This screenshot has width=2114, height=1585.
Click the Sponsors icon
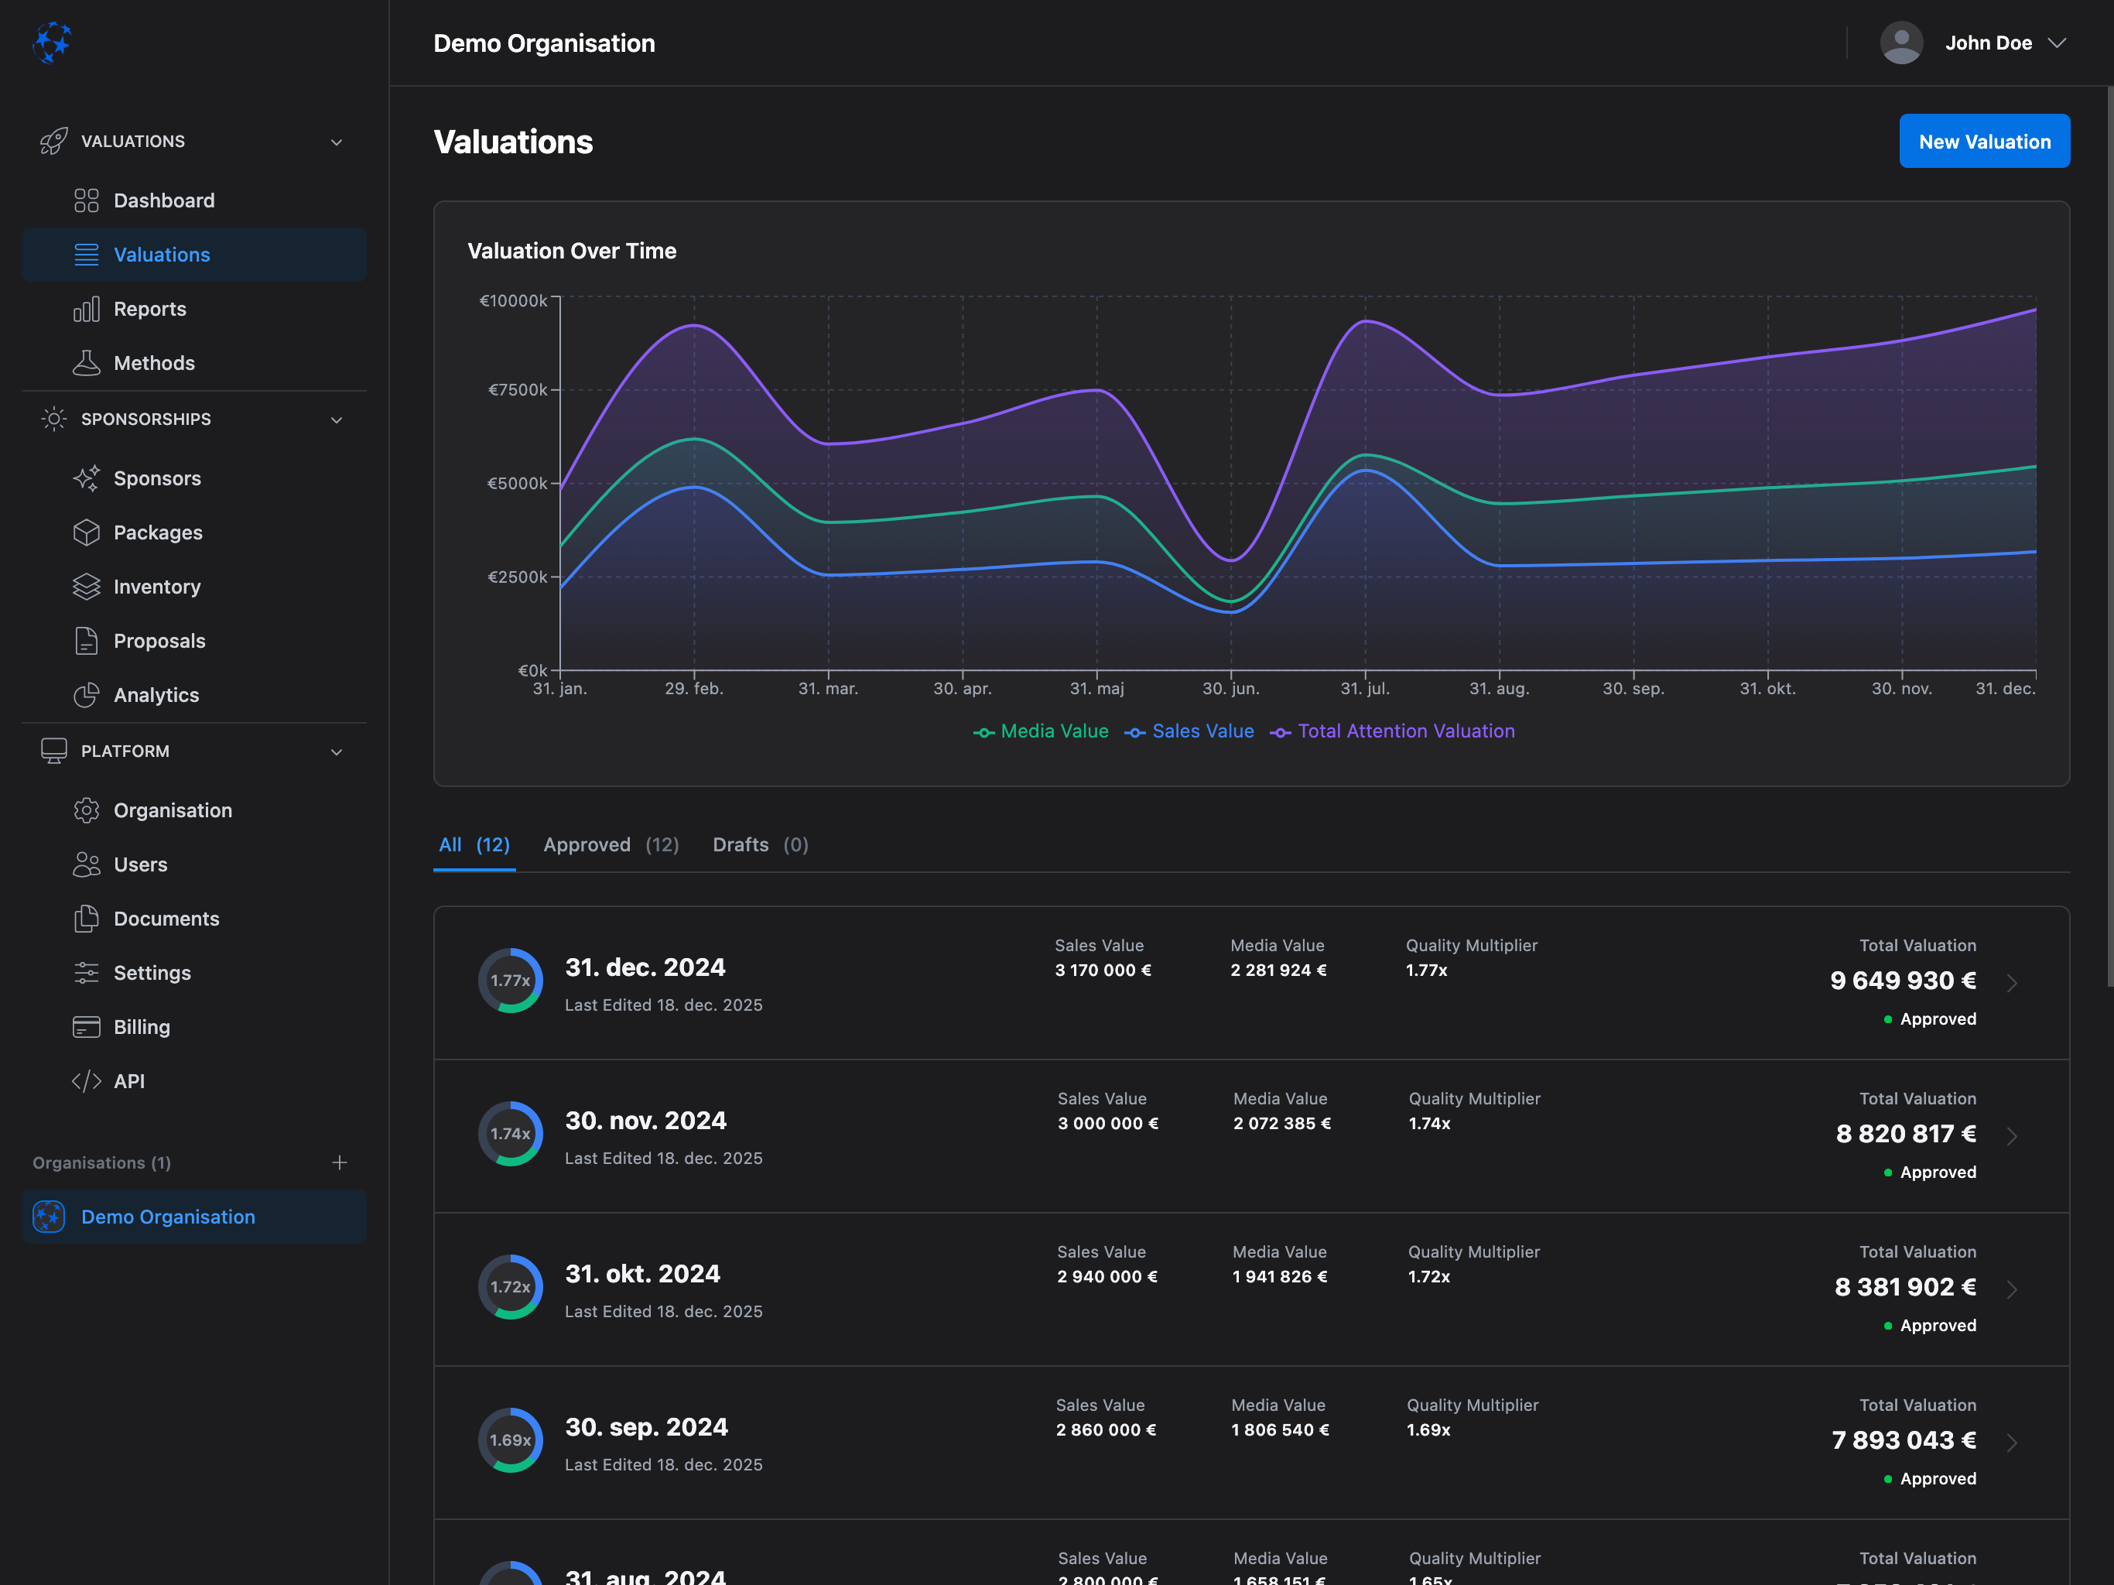click(86, 478)
